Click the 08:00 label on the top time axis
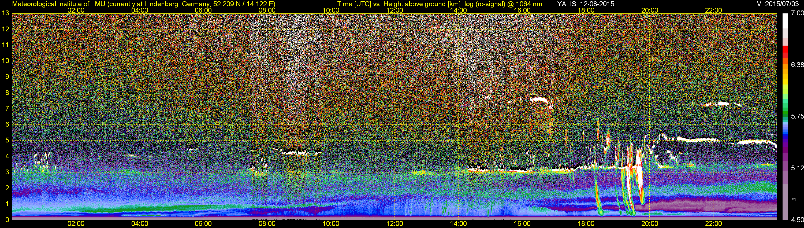The height and width of the screenshot is (228, 804). 267,10
